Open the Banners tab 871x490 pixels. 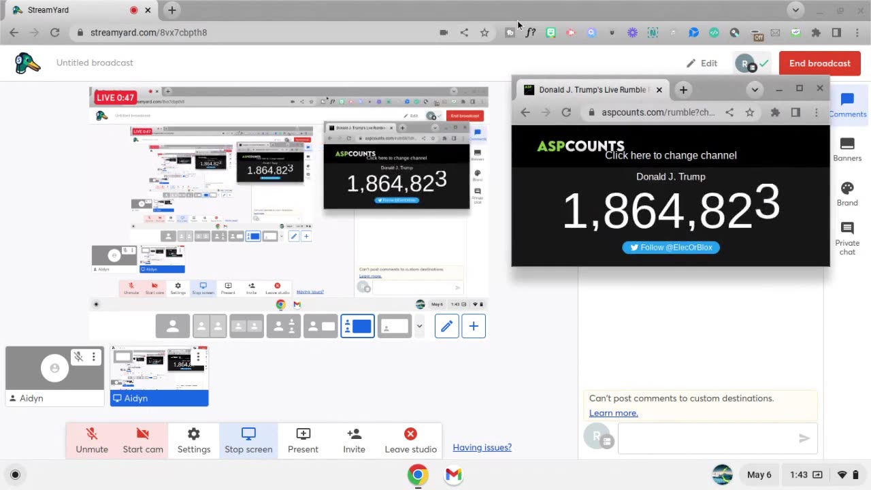coord(847,150)
